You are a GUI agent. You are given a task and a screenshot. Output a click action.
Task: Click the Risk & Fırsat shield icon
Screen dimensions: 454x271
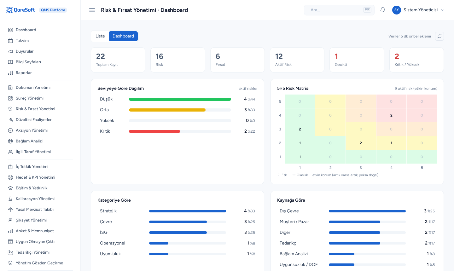coord(10,109)
